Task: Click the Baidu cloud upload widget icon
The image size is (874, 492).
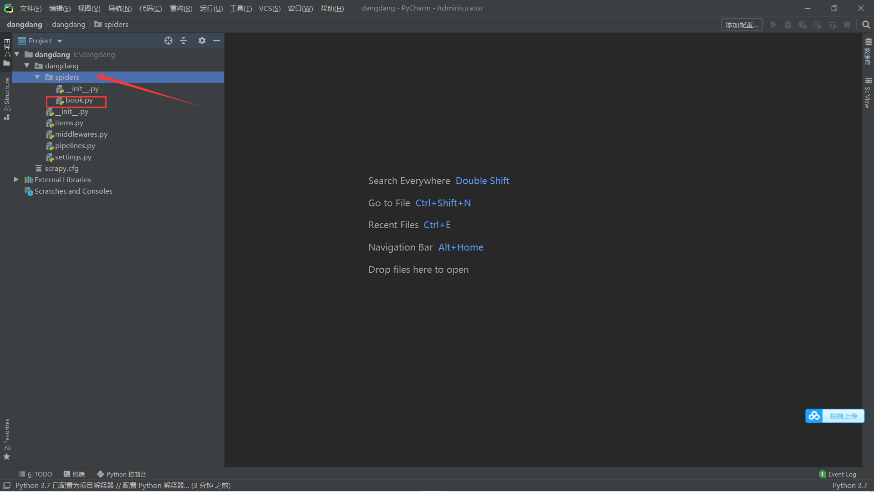Action: tap(814, 416)
